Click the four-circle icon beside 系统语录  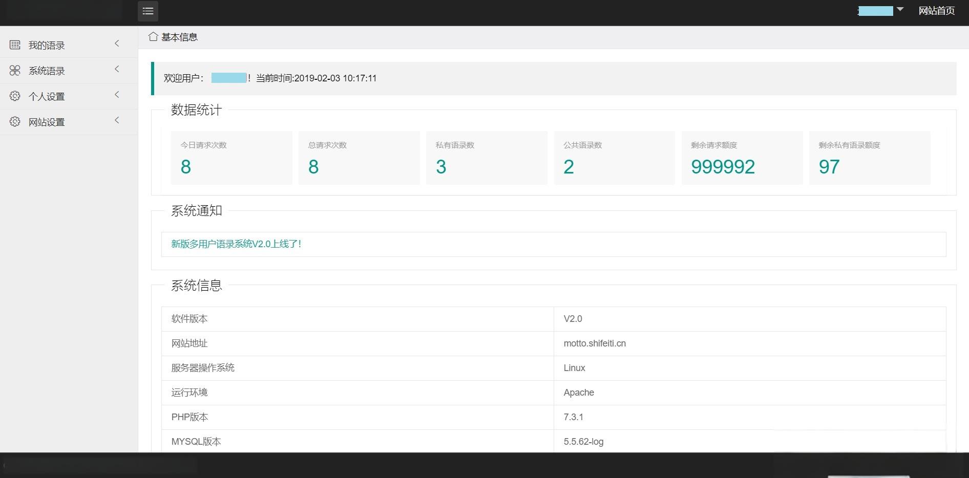coord(15,71)
